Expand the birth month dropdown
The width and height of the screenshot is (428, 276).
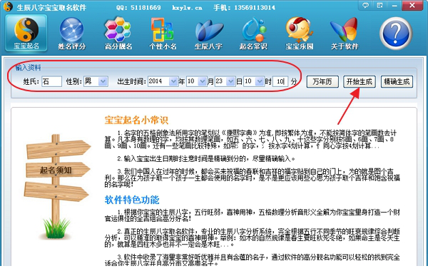coord(202,81)
